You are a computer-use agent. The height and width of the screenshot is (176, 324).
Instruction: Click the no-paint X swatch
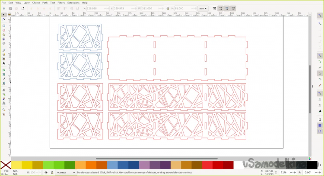tap(5, 165)
